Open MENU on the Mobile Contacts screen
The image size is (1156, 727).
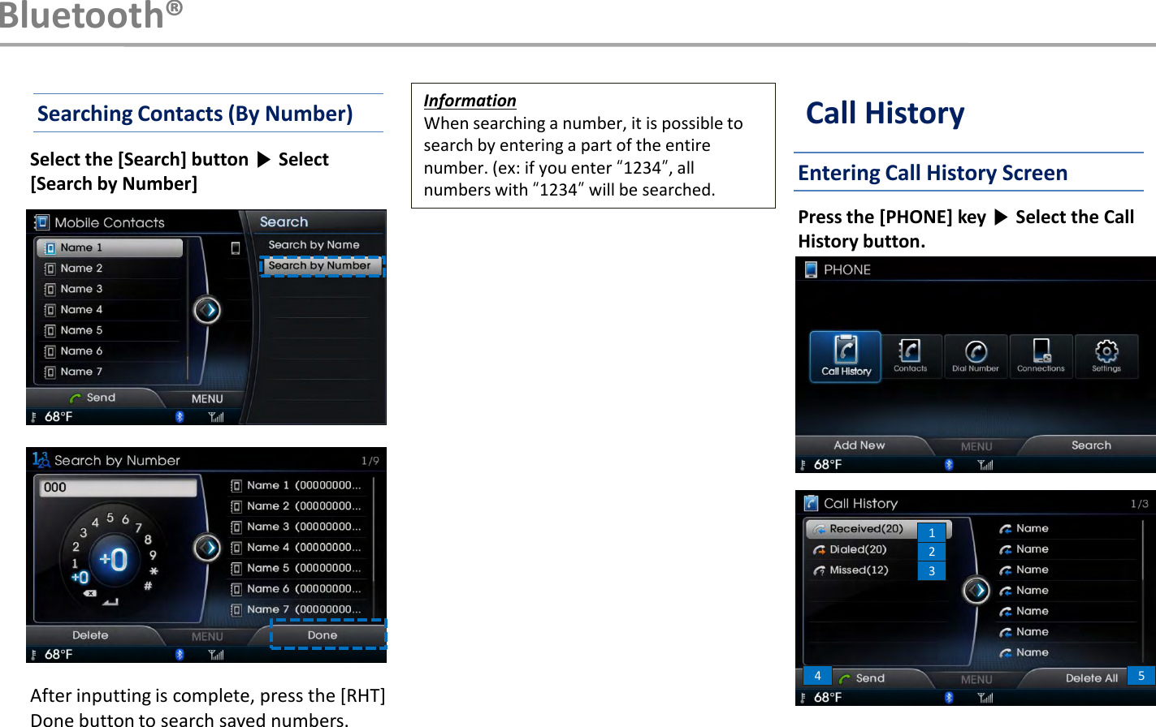207,398
